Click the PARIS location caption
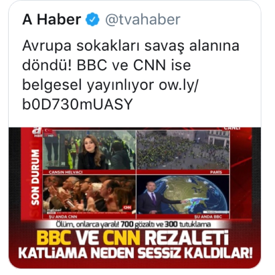This screenshot has width=275, height=275. [216, 172]
